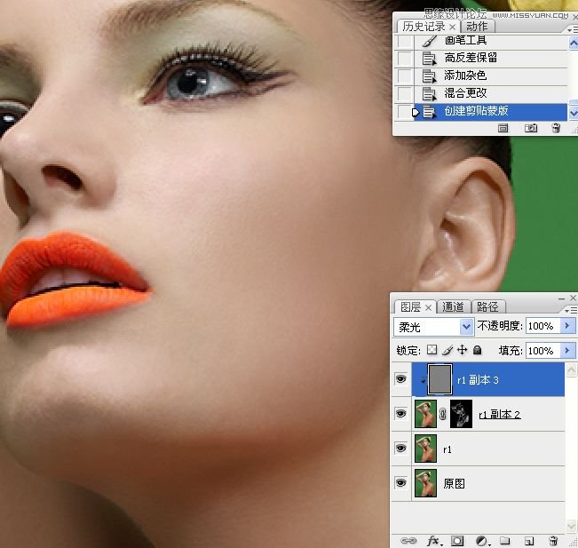This screenshot has width=578, height=548.
Task: Hide the 原图 layer
Action: coord(400,483)
